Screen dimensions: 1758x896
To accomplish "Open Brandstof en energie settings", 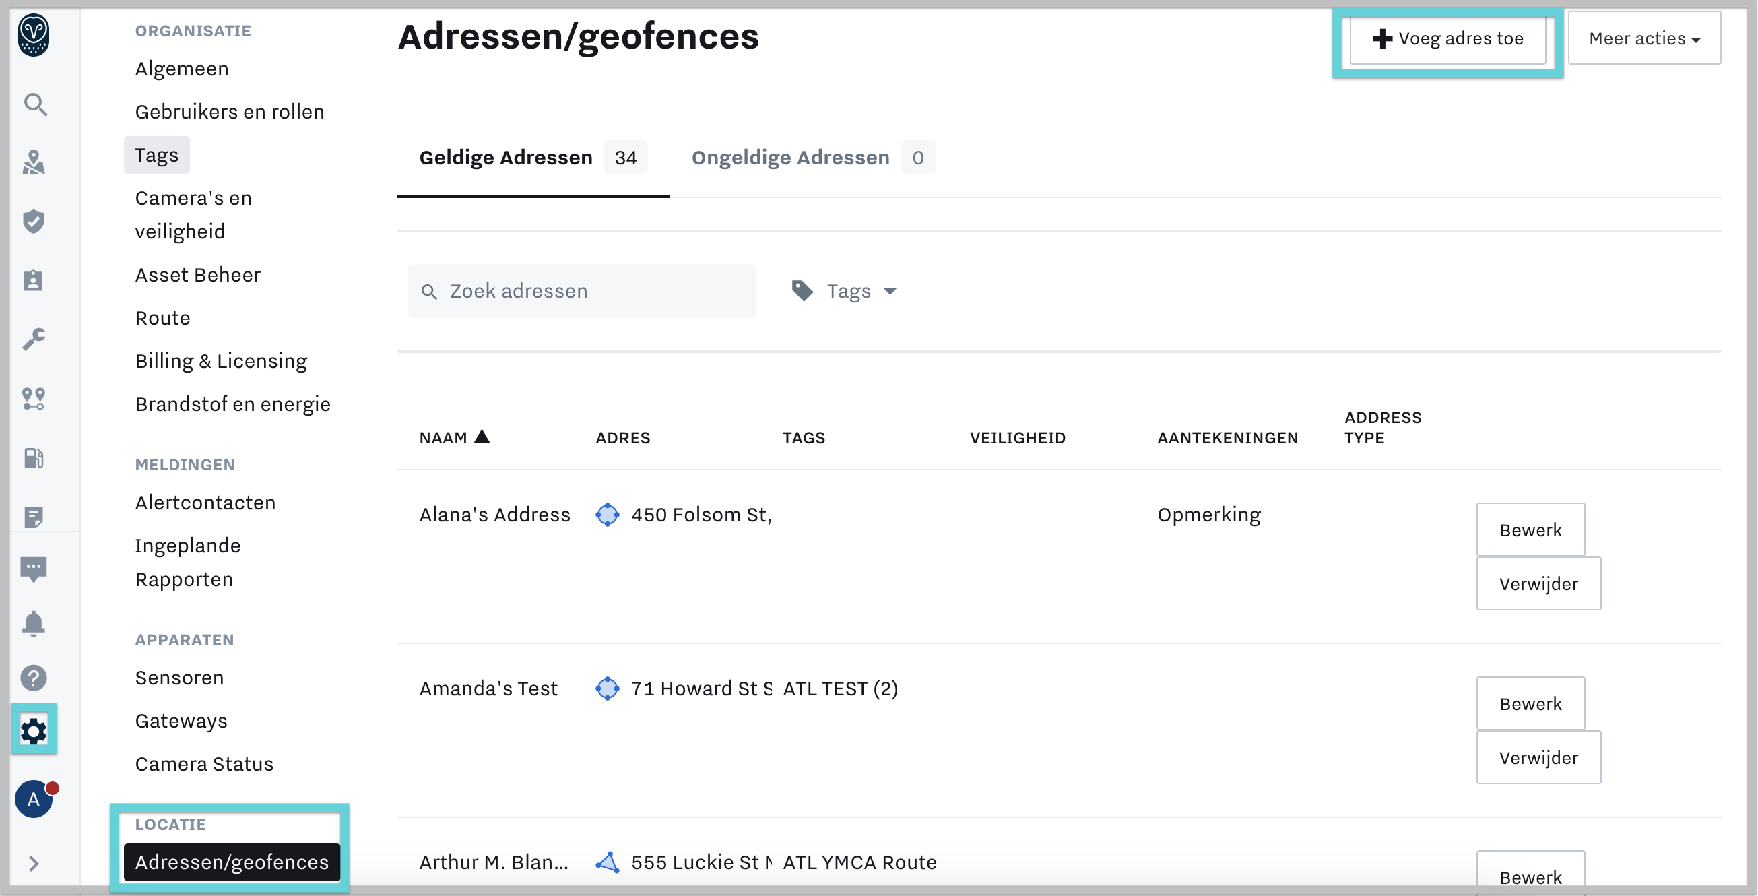I will 233,404.
